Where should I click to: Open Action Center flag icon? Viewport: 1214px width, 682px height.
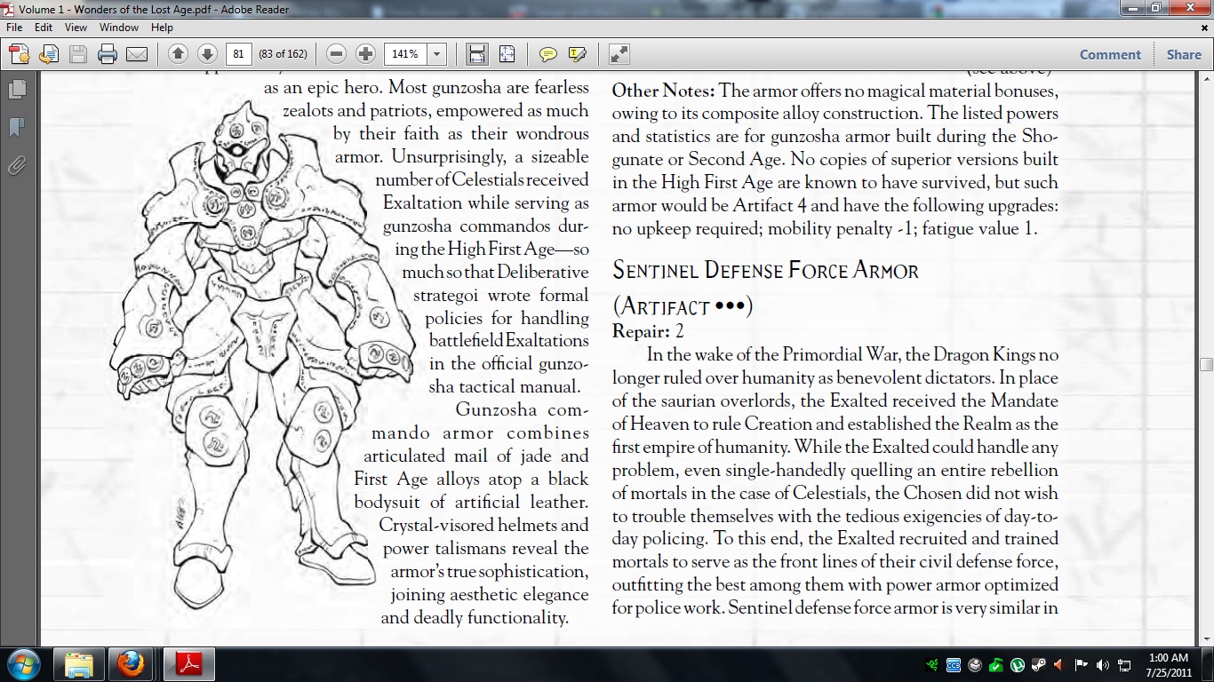coord(1082,664)
